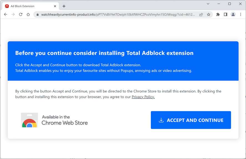Image resolution: width=246 pixels, height=159 pixels.
Task: Open a new tab with the plus button
Action: pyautogui.click(x=64, y=6)
